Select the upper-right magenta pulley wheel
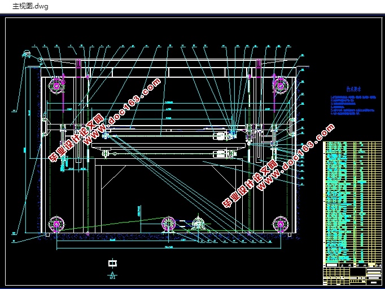This screenshot has height=289, width=385. click(281, 86)
